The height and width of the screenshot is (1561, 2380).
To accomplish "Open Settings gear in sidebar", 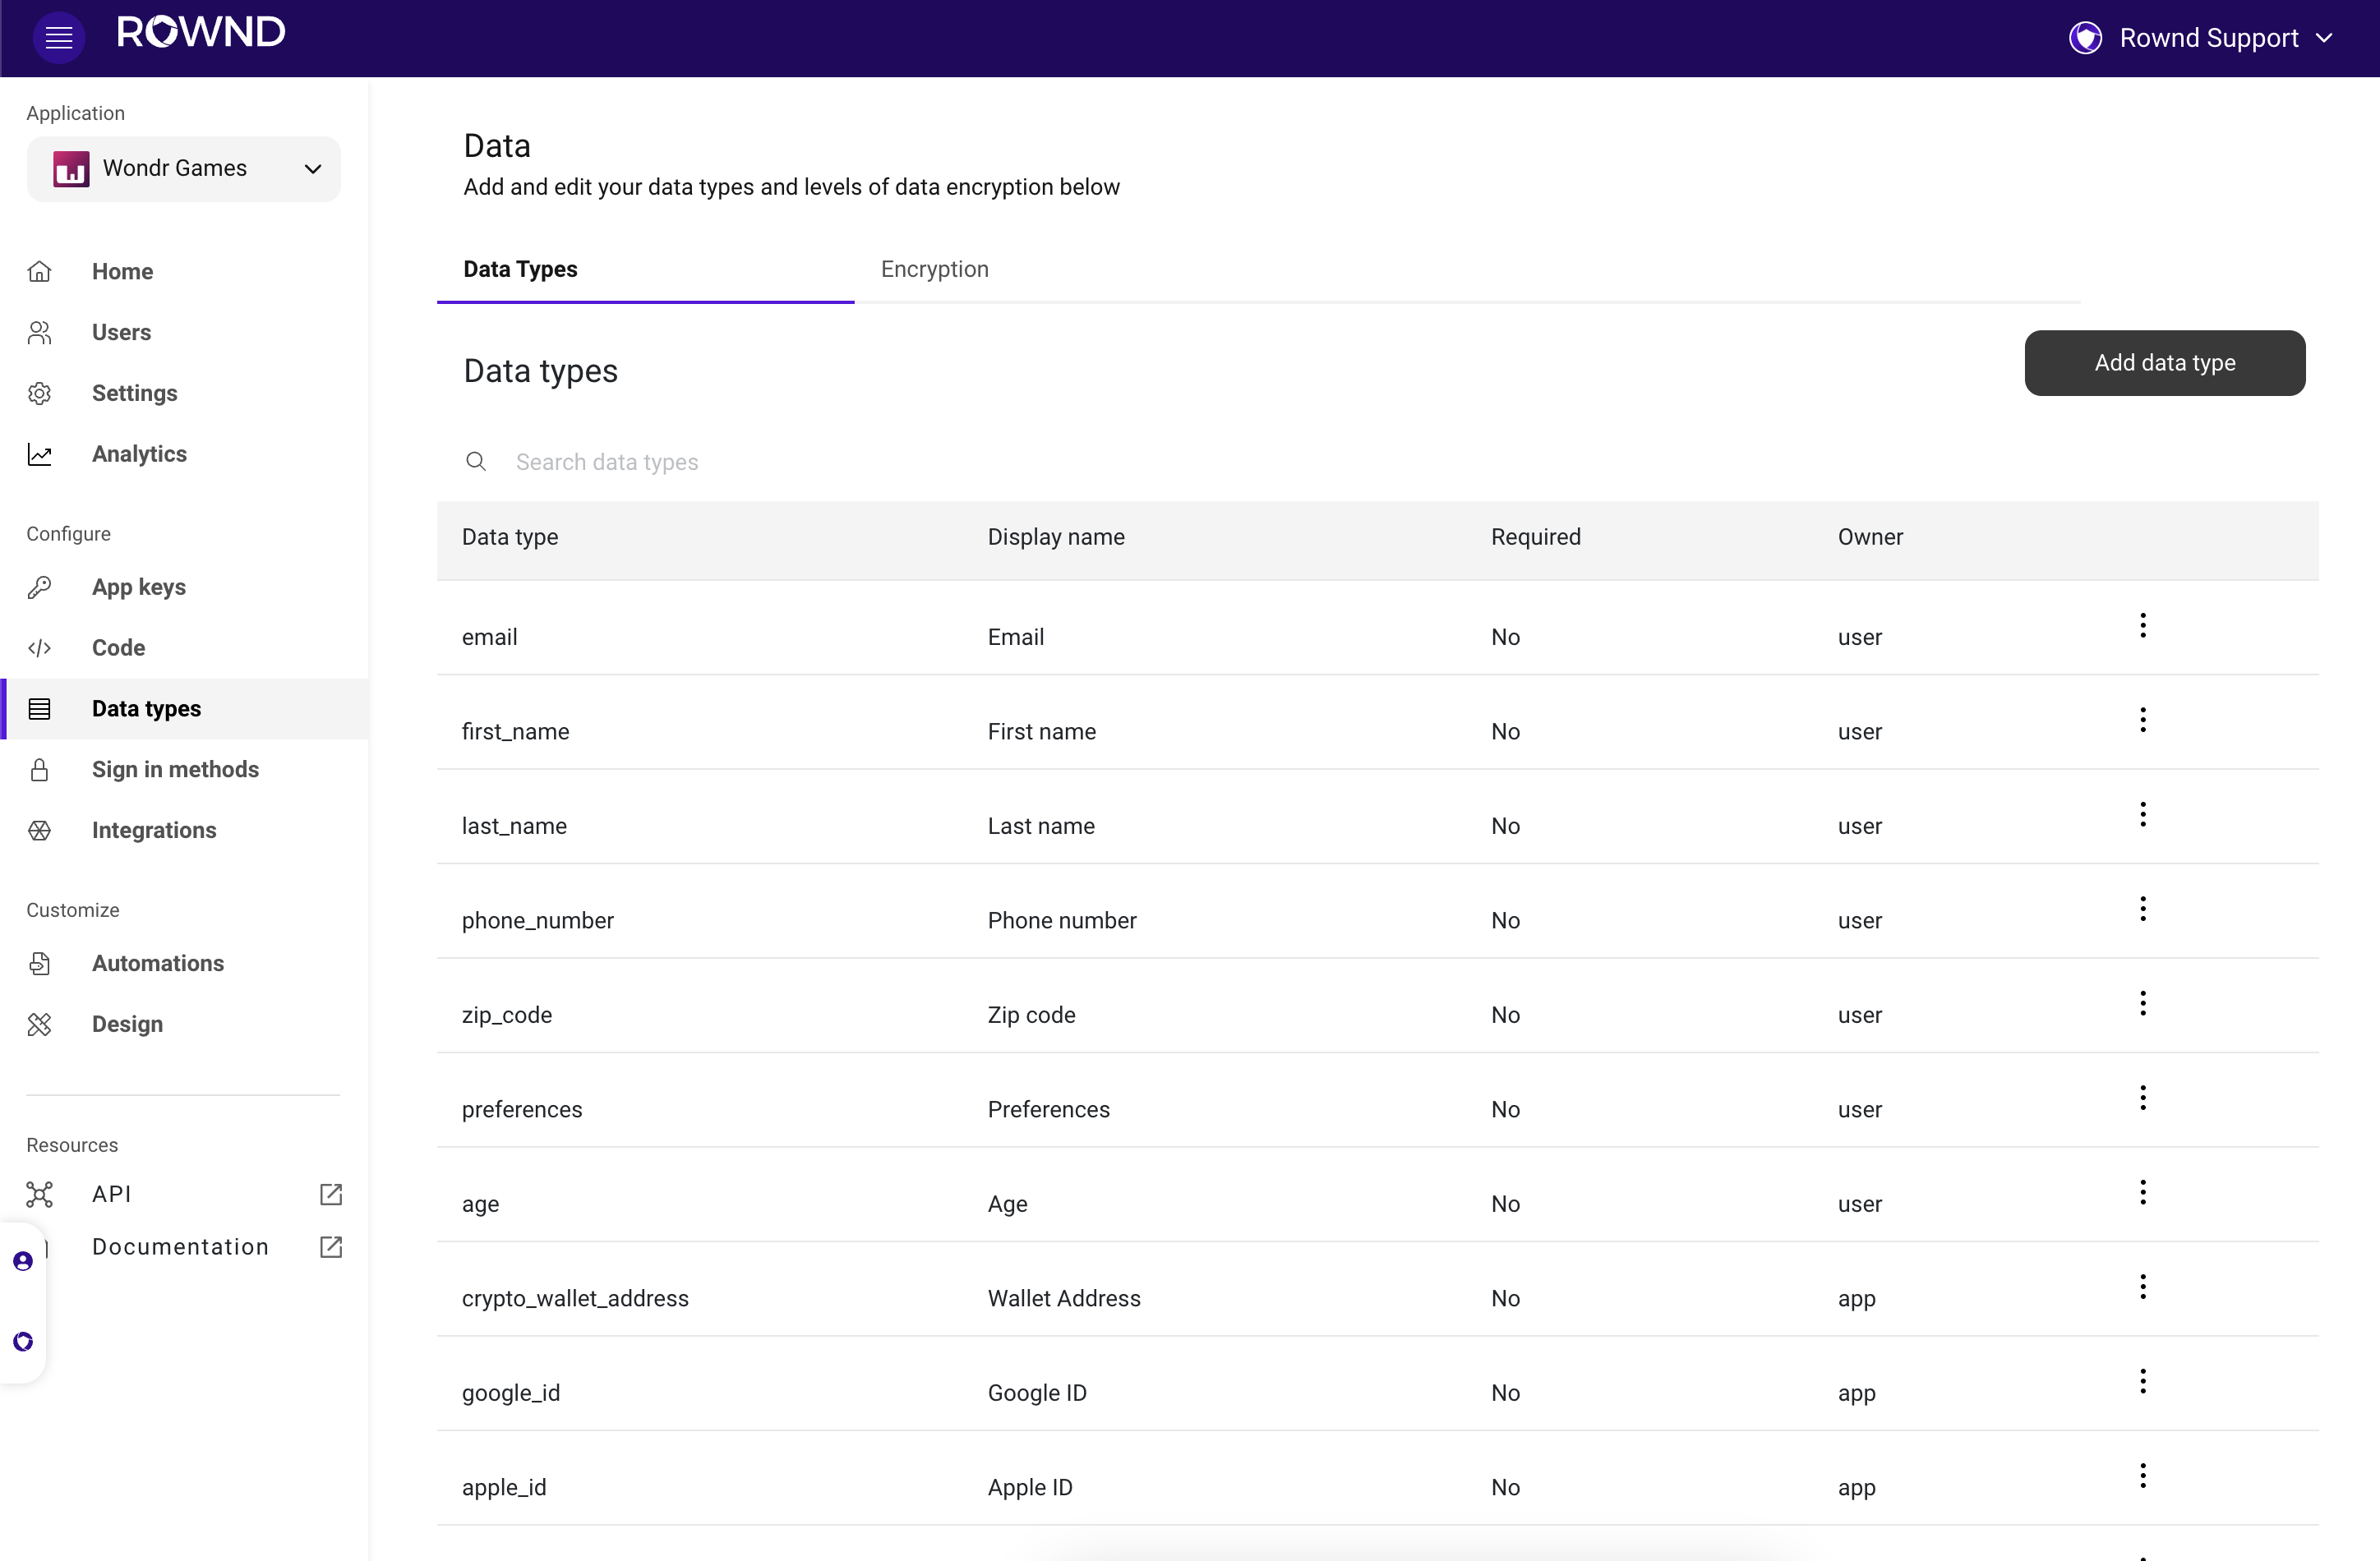I will [x=134, y=393].
